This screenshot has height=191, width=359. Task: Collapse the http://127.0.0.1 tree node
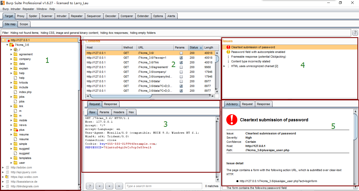[x=3, y=40]
